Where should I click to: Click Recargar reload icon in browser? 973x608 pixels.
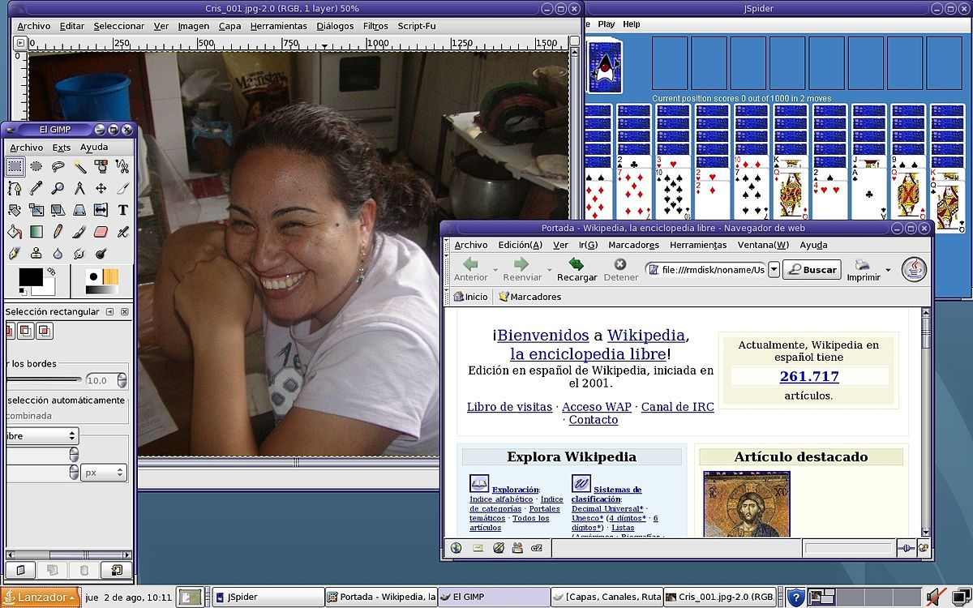click(x=577, y=264)
